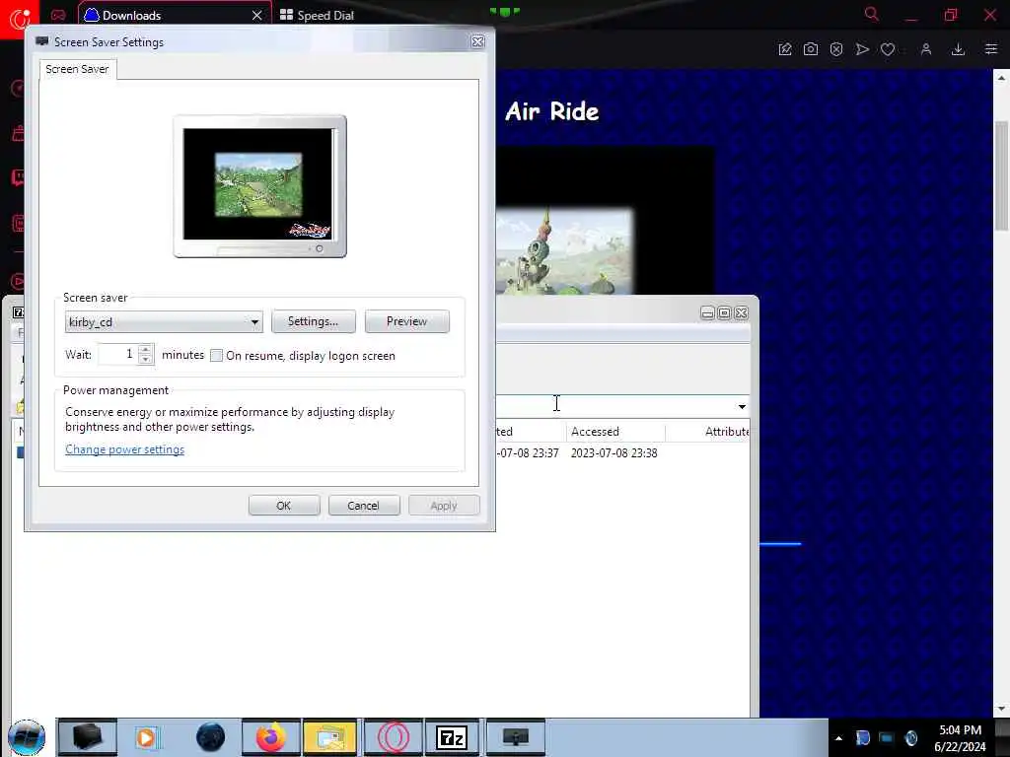Click the screen saver preview monitor thumbnail
1010x757 pixels.
259,186
